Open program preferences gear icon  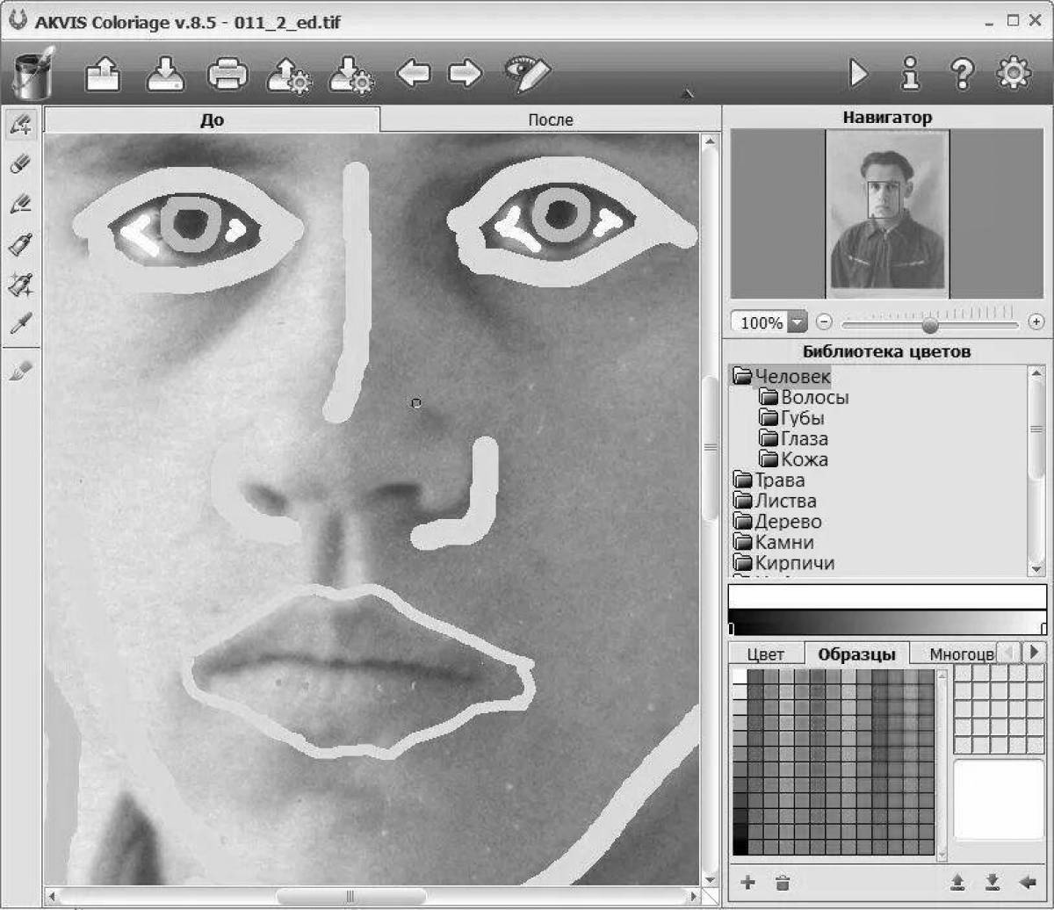pyautogui.click(x=1013, y=75)
